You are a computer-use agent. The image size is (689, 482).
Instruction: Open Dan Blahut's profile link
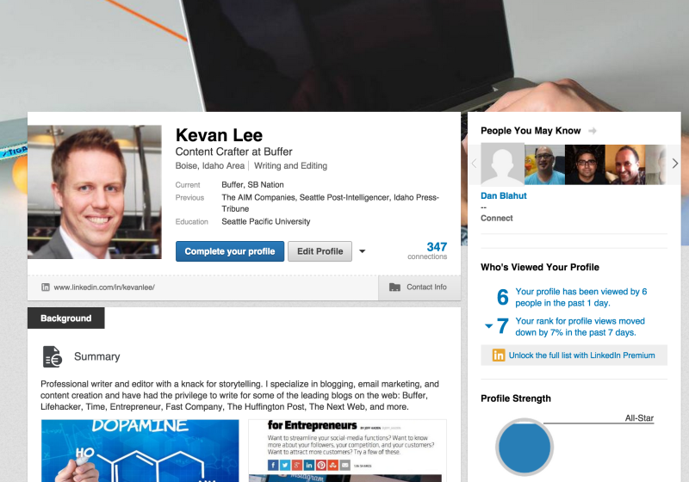coord(504,195)
